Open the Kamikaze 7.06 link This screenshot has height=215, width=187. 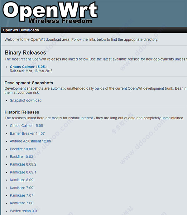pos(22,203)
